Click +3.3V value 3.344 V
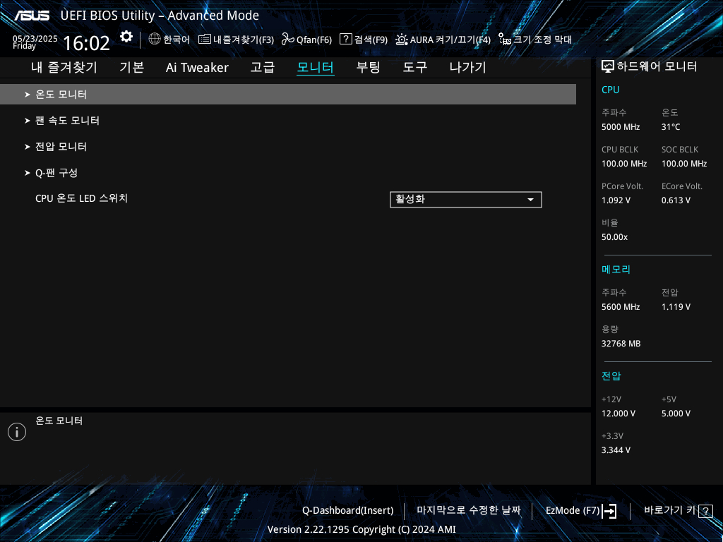 click(616, 450)
